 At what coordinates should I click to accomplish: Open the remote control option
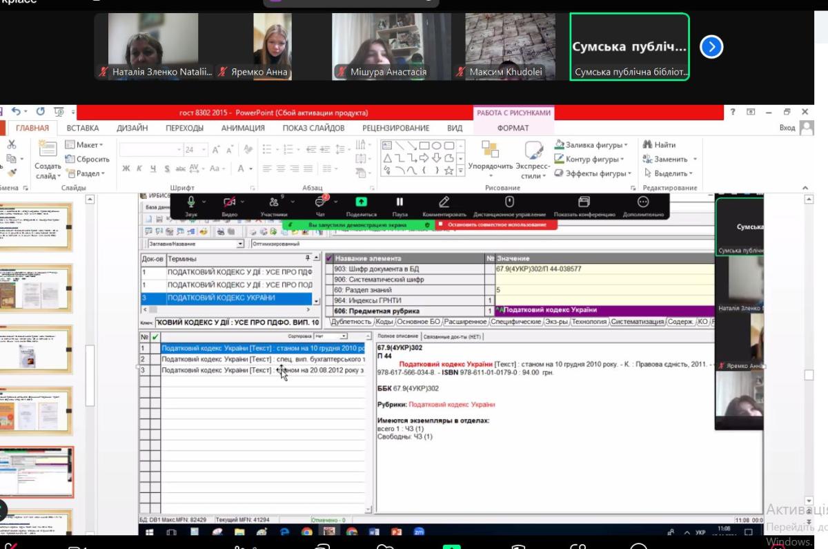click(x=509, y=202)
